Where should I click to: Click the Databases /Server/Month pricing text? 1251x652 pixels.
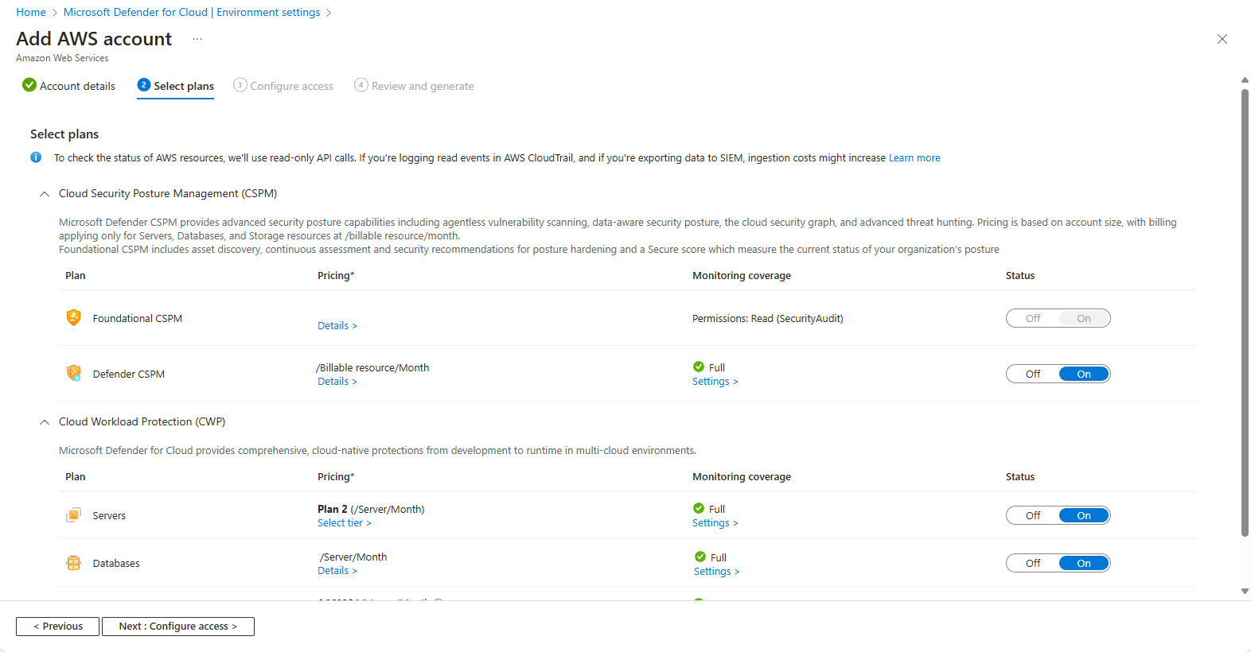pyautogui.click(x=353, y=557)
